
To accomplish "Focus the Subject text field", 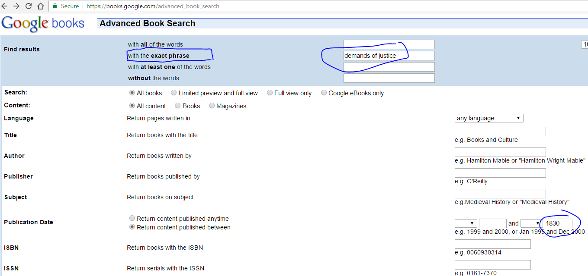I will tap(500, 194).
